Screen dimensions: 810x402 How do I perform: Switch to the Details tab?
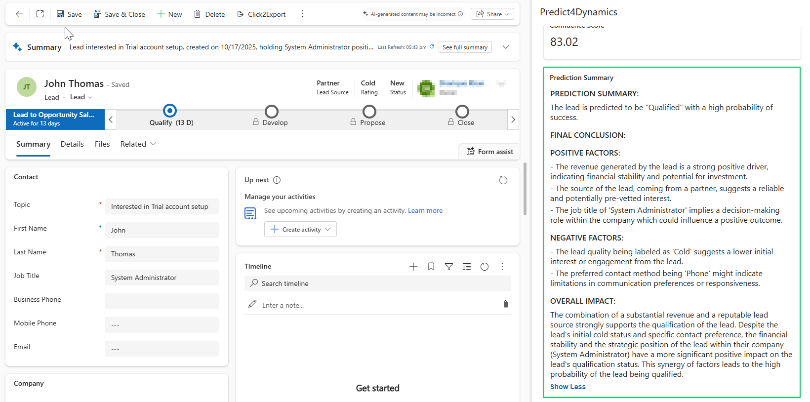[x=72, y=144]
